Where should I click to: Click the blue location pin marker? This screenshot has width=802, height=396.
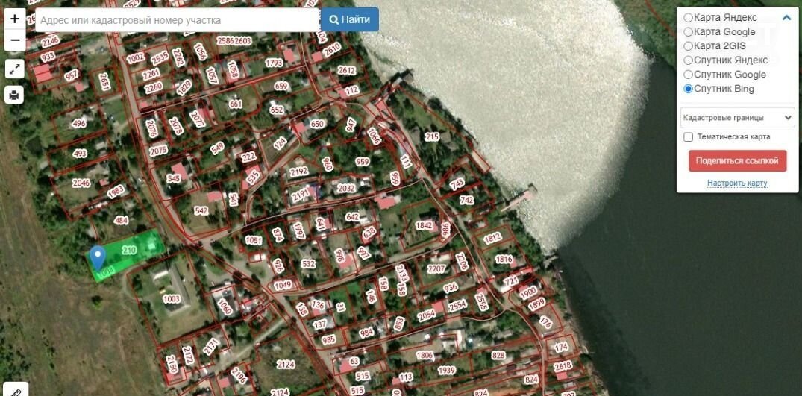(97, 257)
